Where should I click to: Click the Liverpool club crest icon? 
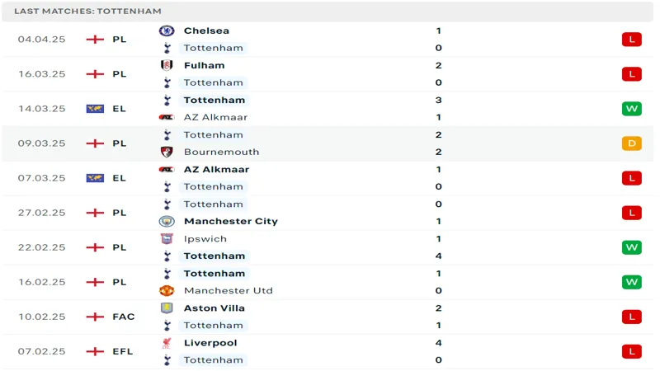click(167, 343)
